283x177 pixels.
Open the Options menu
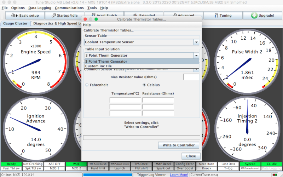18,8
